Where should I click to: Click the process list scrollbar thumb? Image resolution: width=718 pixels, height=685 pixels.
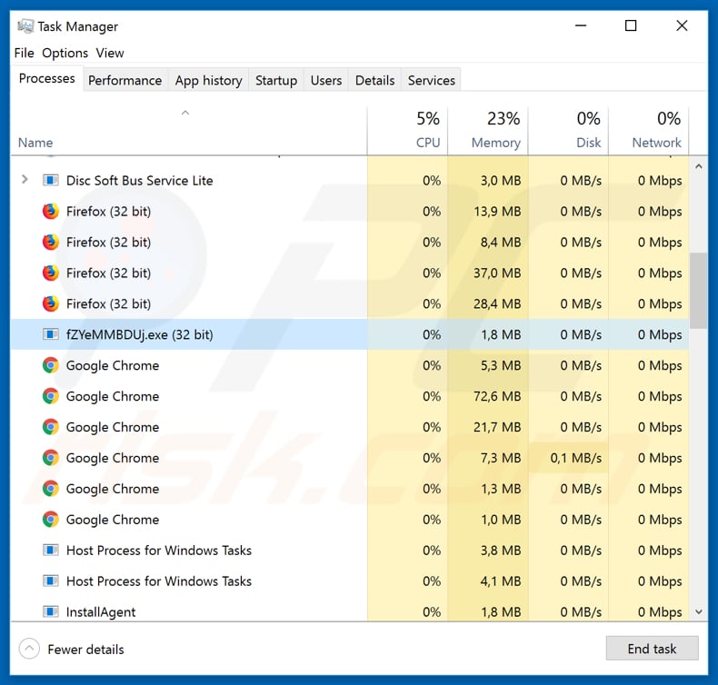(698, 290)
